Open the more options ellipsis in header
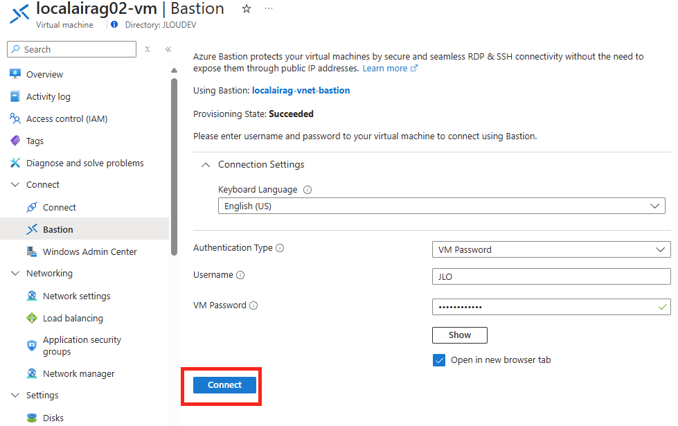The image size is (678, 426). (x=269, y=8)
